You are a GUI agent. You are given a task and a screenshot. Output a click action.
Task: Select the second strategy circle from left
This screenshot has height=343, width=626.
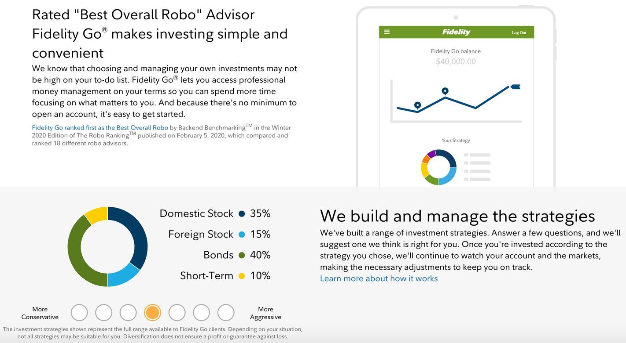pos(104,313)
